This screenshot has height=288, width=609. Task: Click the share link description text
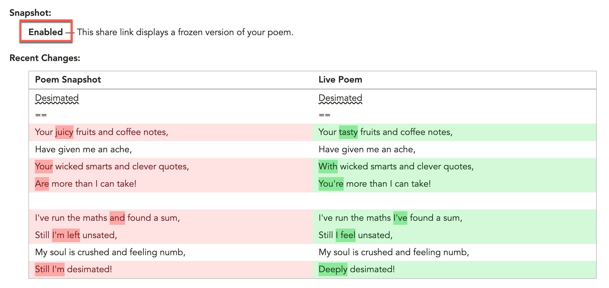point(185,32)
